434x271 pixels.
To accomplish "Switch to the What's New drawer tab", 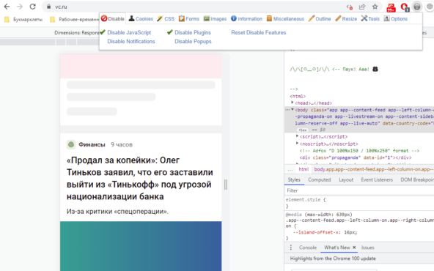I will pyautogui.click(x=336, y=248).
